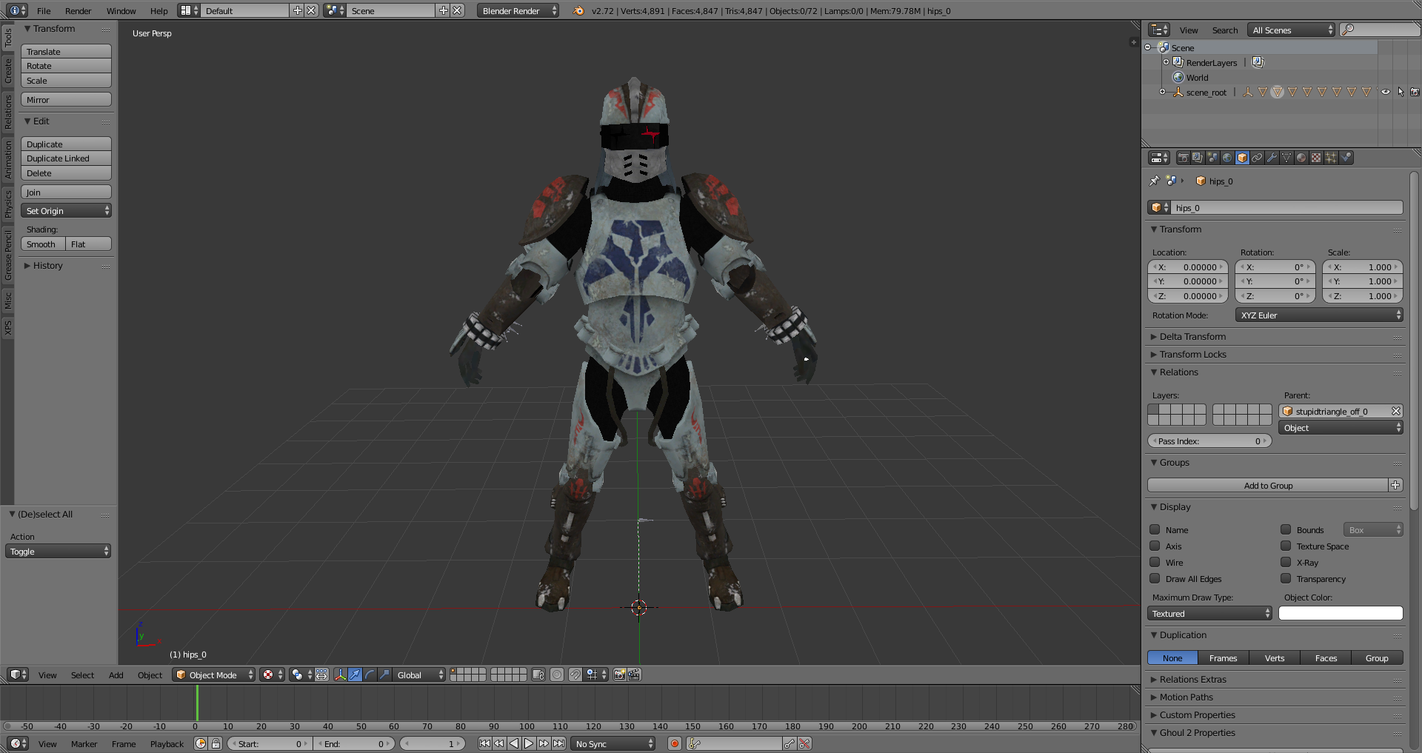Screen dimensions: 1422x753
Task: Open the Render properties tab camera icon
Action: point(1183,158)
